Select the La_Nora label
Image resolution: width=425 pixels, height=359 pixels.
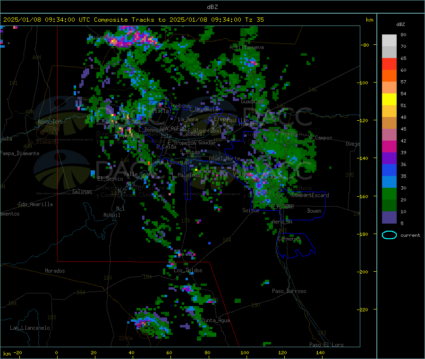coord(188,120)
